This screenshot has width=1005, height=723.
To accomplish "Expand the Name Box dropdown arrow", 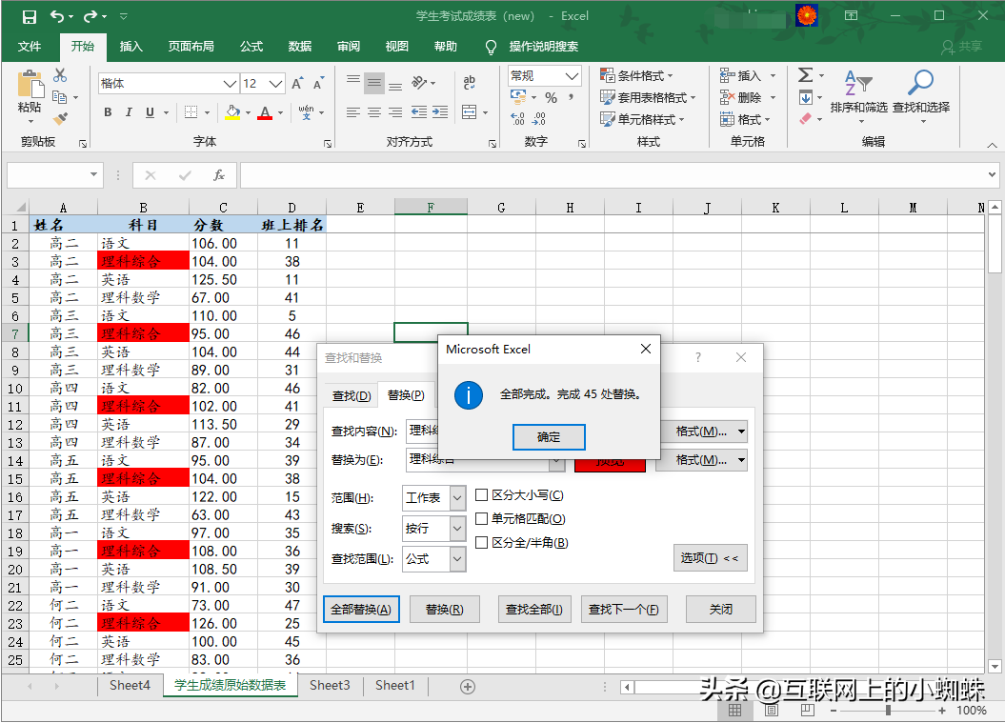I will [93, 174].
